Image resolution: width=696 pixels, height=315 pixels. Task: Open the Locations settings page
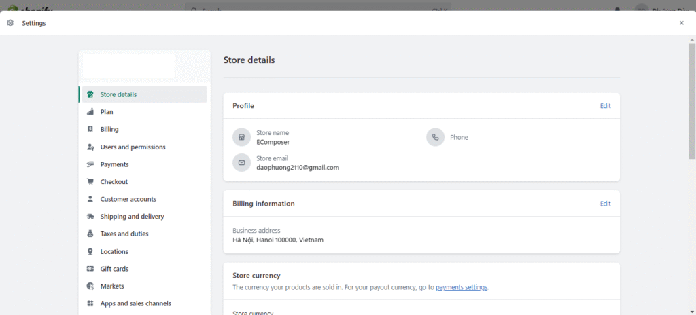point(114,251)
